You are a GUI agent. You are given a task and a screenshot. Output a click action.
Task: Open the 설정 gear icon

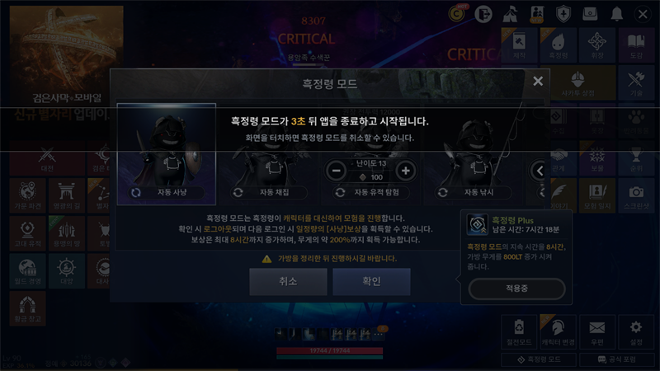(635, 332)
